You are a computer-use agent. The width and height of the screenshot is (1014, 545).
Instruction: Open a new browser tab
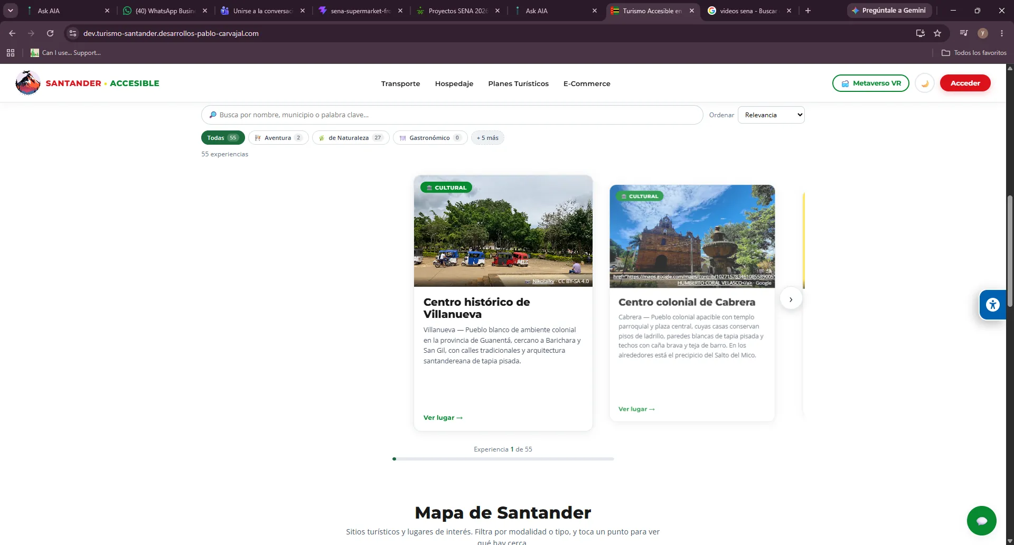808,11
